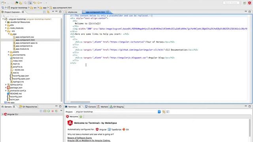Click the New file wizard toolbar icon
Screen dimensions: 253x142
click(x=3, y=3)
